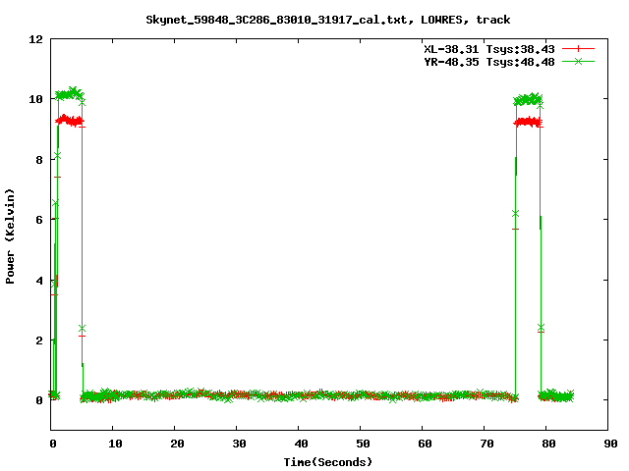Click the green YR legend line sample

[x=578, y=61]
